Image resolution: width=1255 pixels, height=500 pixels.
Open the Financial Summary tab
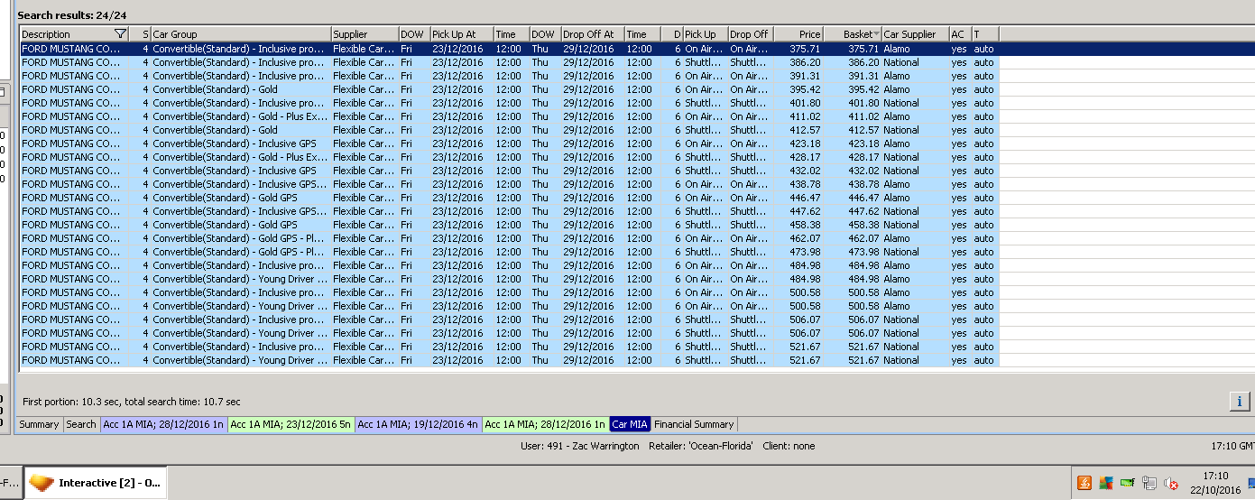click(693, 424)
